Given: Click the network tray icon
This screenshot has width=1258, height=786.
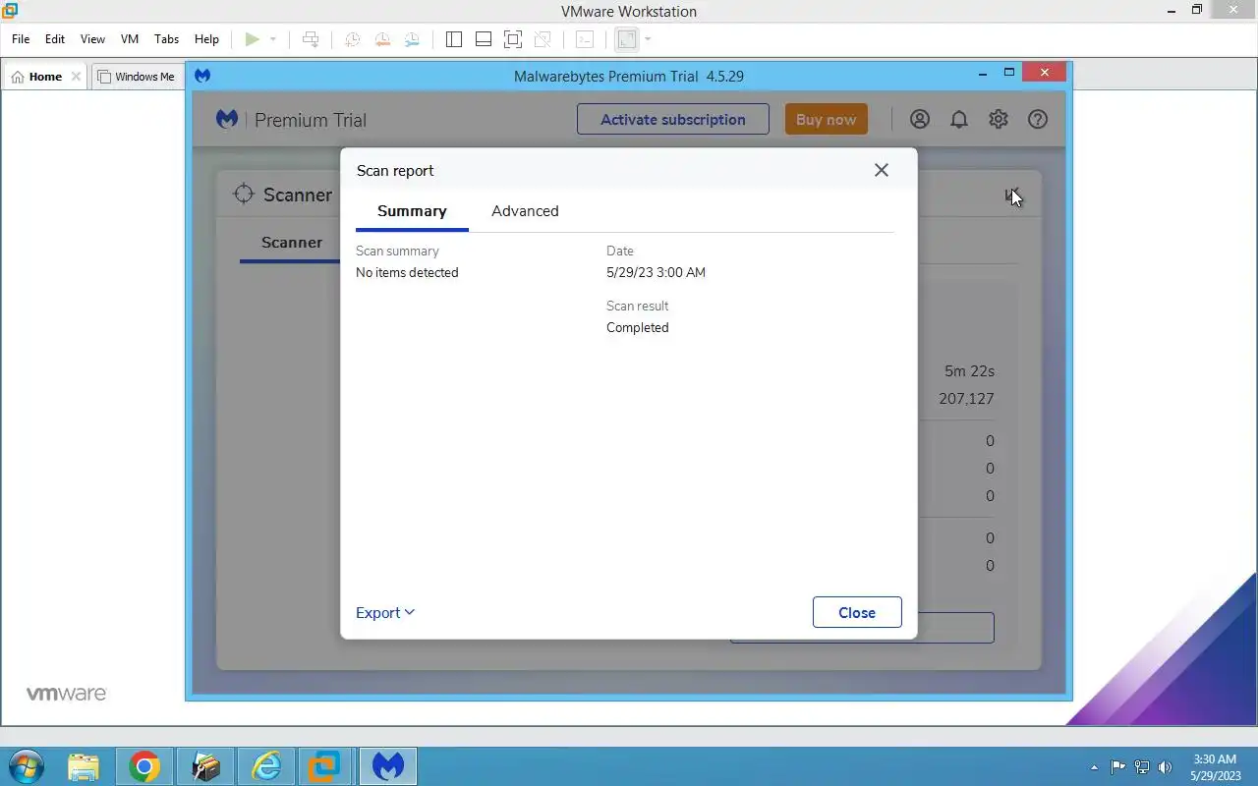Looking at the screenshot, I should (x=1142, y=767).
